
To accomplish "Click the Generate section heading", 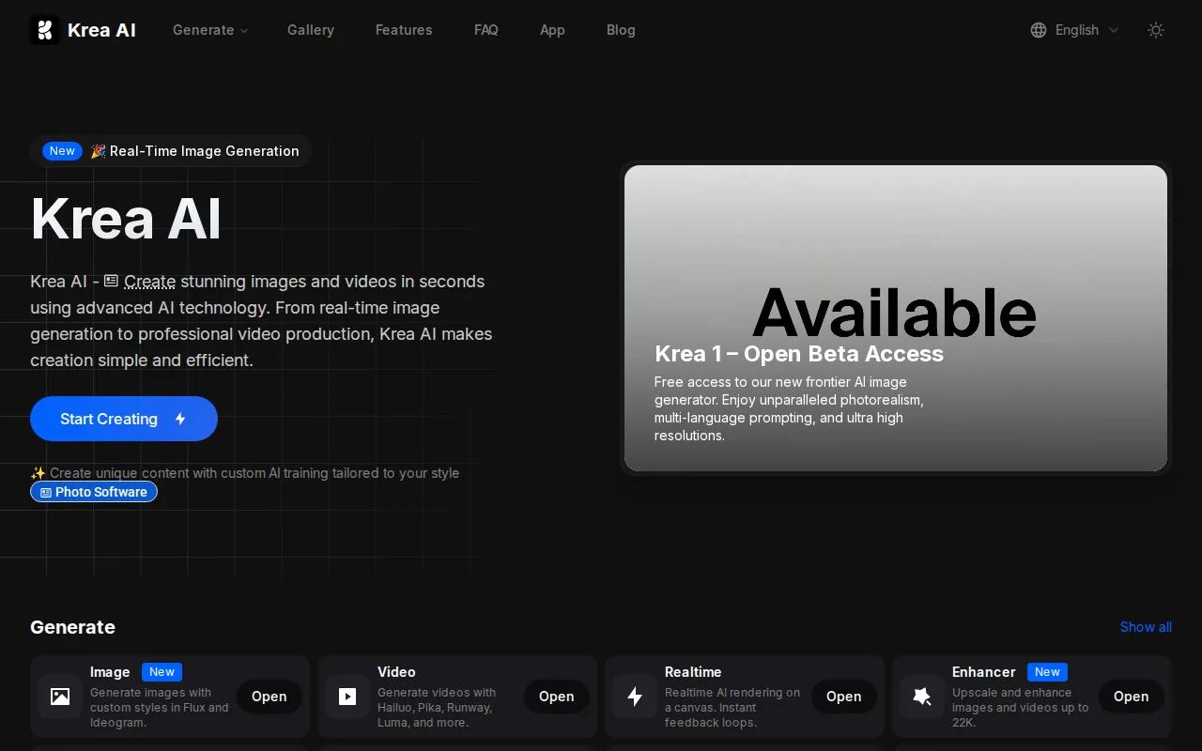I will [72, 627].
